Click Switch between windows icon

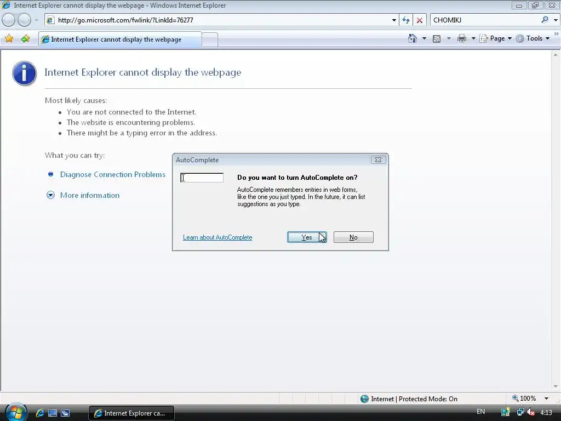65,413
